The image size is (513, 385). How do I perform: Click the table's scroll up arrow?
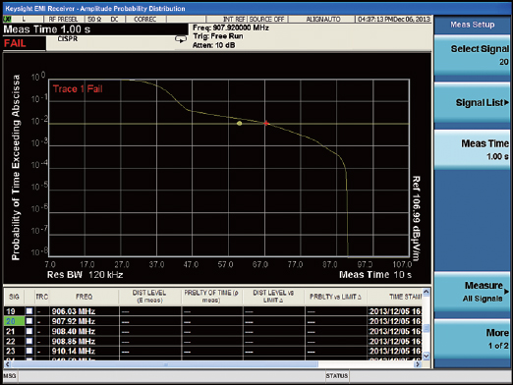(x=427, y=292)
